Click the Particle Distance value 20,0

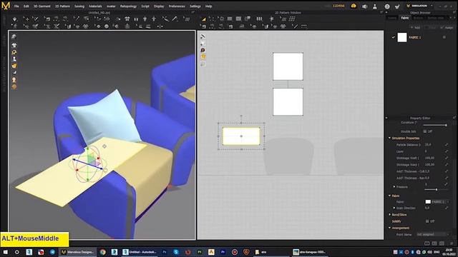(x=428, y=144)
